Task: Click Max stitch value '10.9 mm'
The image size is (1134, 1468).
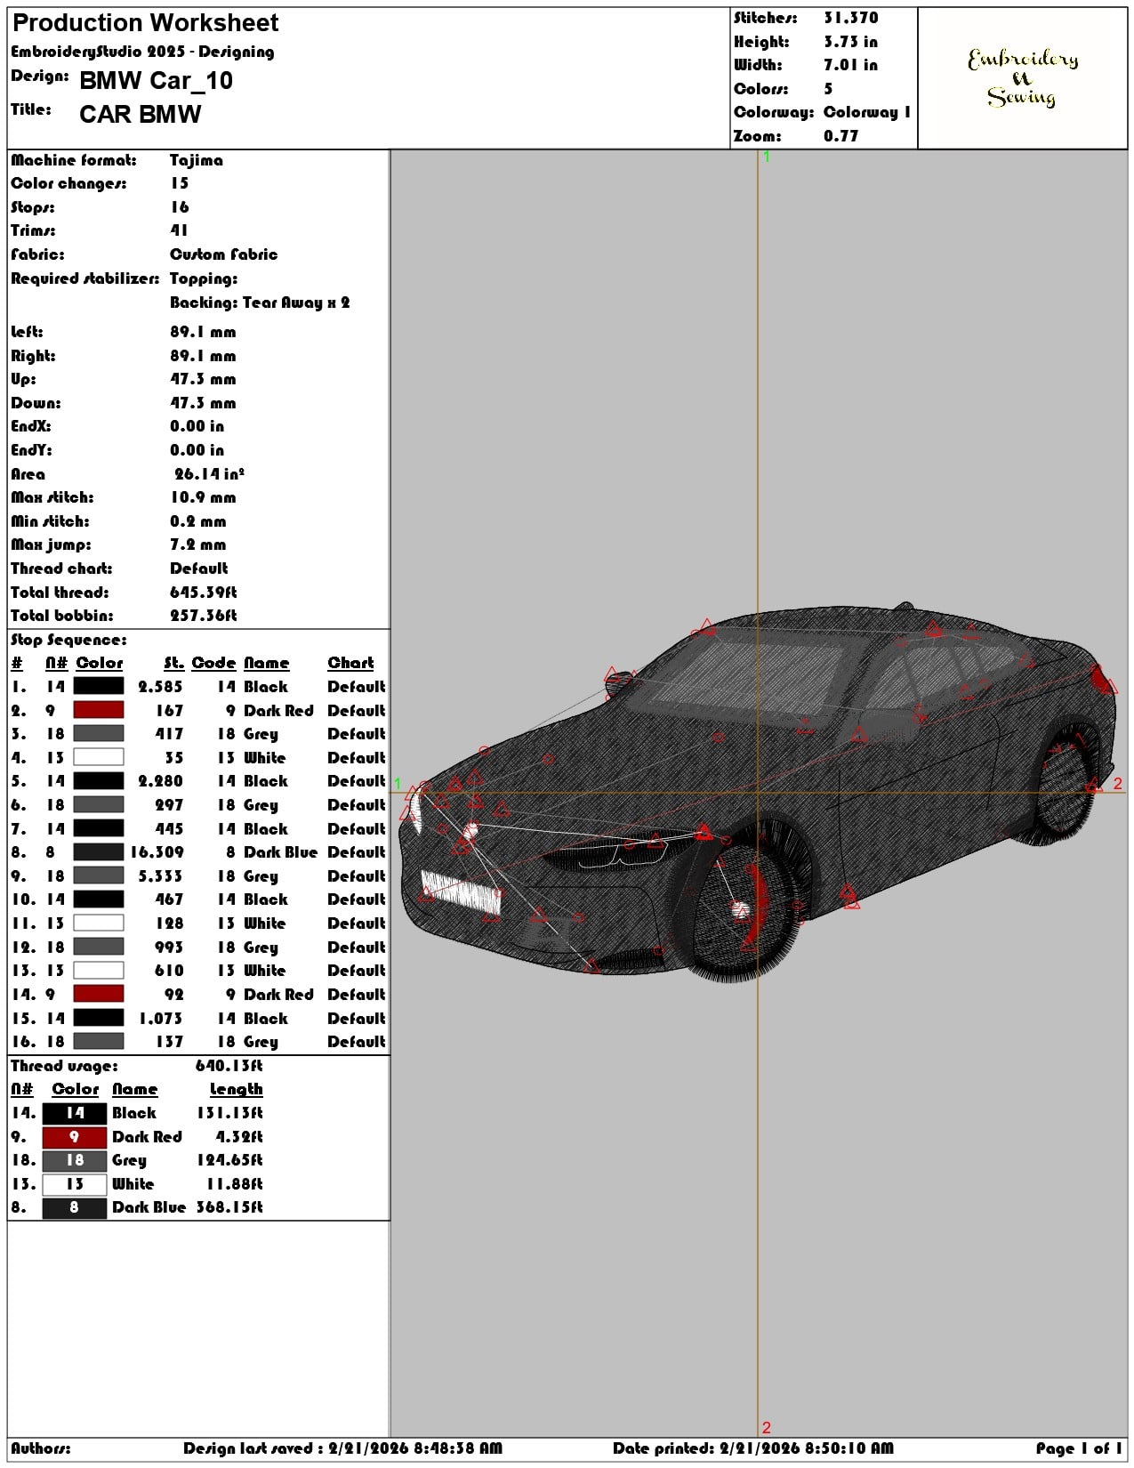Action: pyautogui.click(x=203, y=497)
